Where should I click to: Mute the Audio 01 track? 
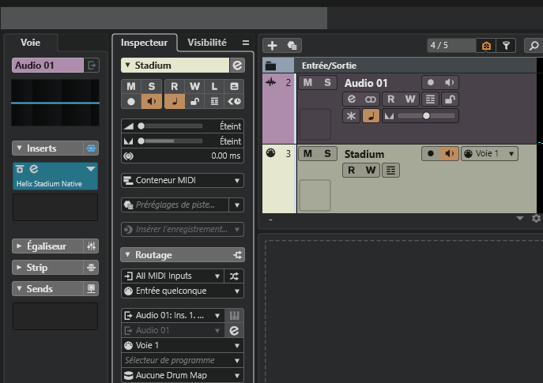pos(307,83)
